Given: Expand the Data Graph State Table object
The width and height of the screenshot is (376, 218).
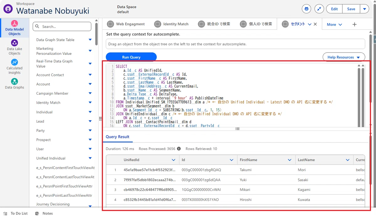Looking at the screenshot, I should tap(90, 40).
